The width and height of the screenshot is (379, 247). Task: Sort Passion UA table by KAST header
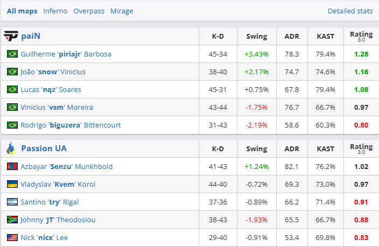tap(325, 149)
